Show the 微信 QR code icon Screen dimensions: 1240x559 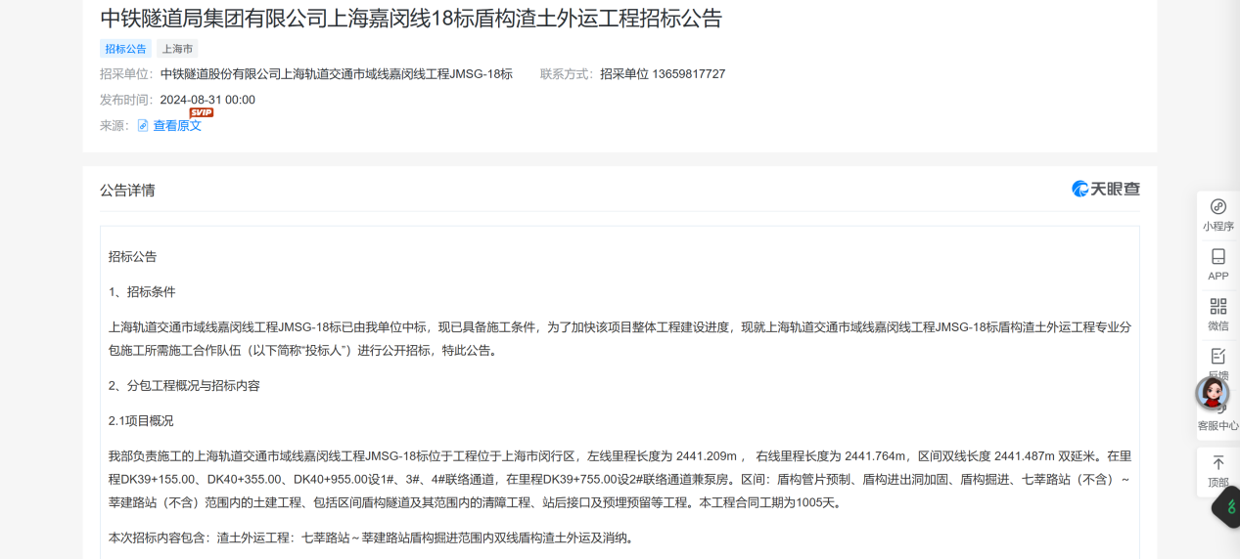pyautogui.click(x=1218, y=307)
